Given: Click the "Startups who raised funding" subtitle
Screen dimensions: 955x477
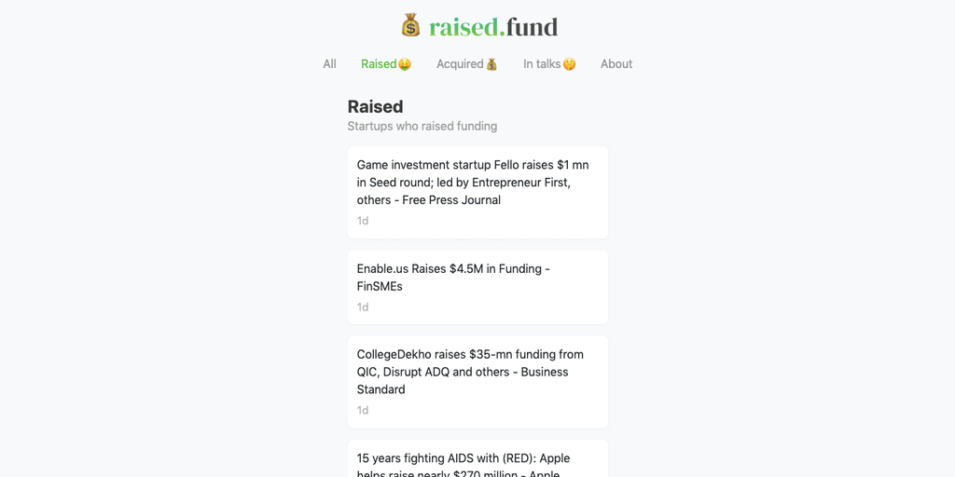Looking at the screenshot, I should click(422, 126).
